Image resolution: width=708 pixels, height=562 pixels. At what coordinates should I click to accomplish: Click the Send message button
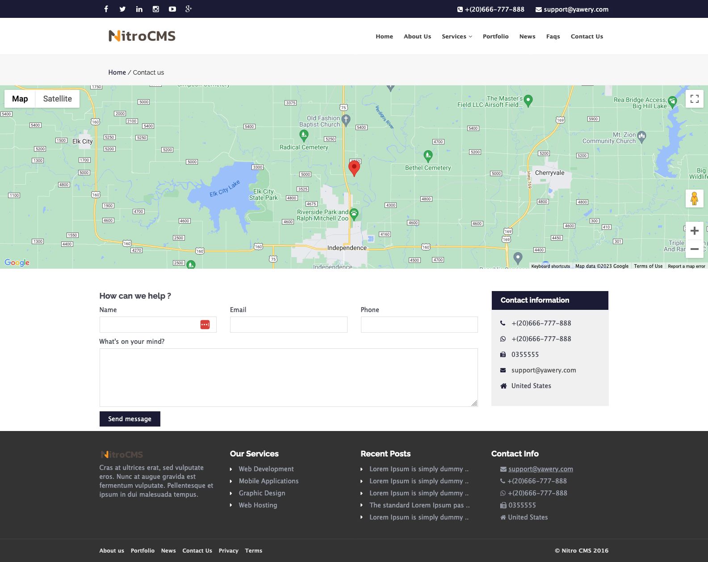(130, 419)
